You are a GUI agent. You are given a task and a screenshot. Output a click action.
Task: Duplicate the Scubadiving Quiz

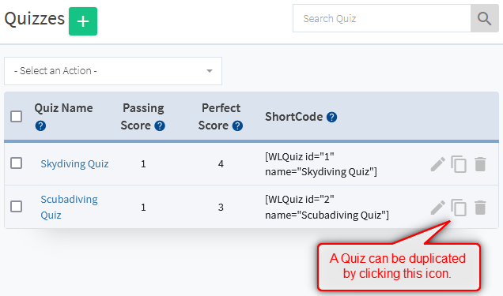point(459,208)
